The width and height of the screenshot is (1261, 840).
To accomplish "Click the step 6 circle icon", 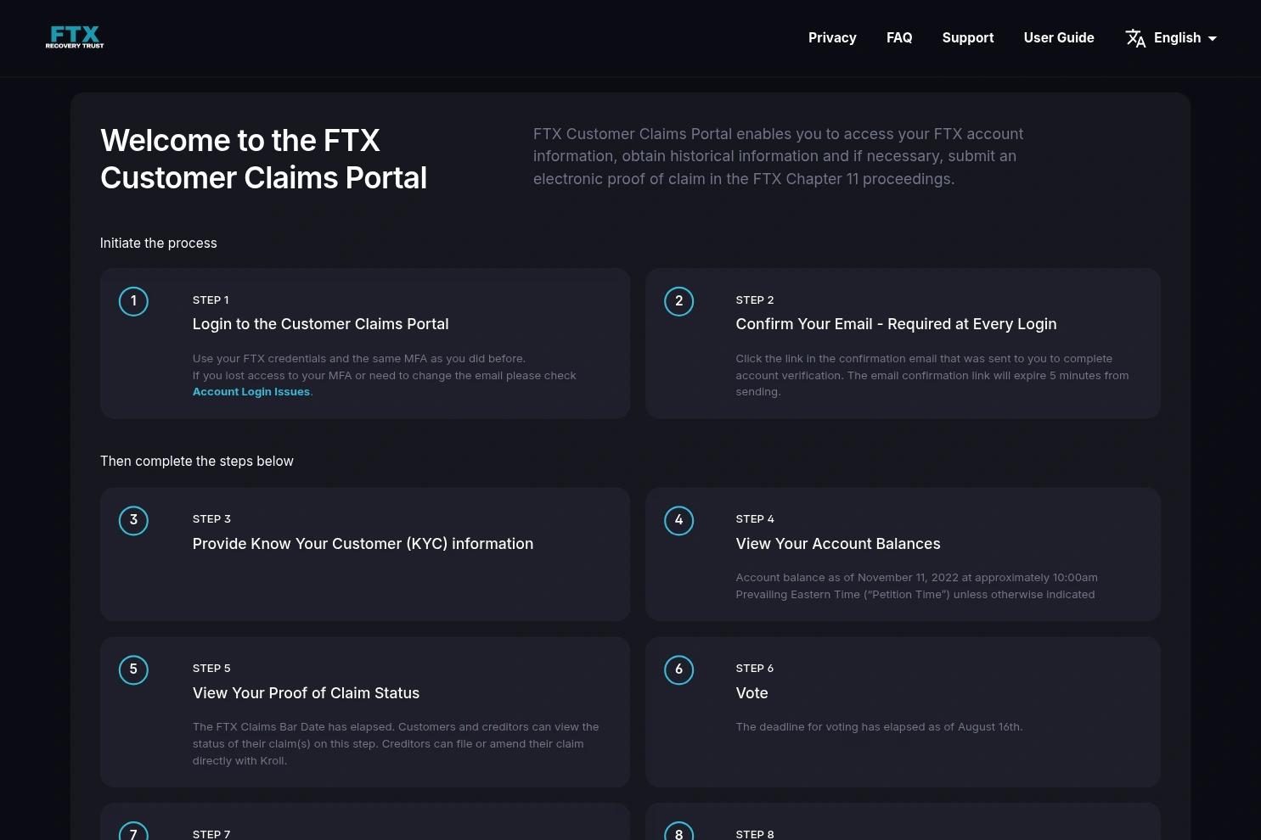I will click(678, 669).
